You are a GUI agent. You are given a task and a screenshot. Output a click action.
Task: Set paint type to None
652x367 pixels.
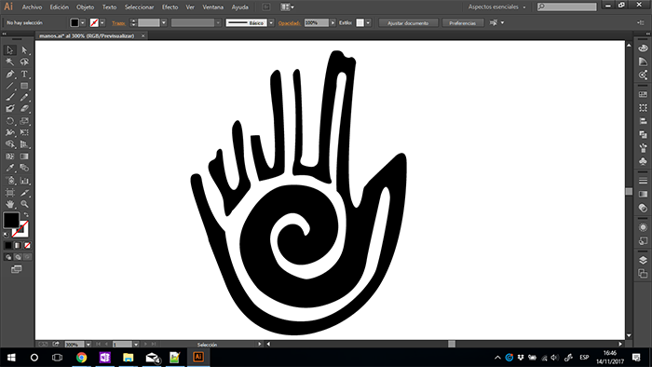click(27, 246)
